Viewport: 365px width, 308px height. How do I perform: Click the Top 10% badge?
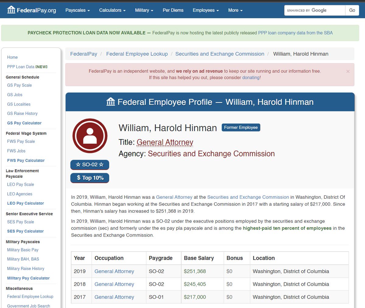click(x=90, y=178)
